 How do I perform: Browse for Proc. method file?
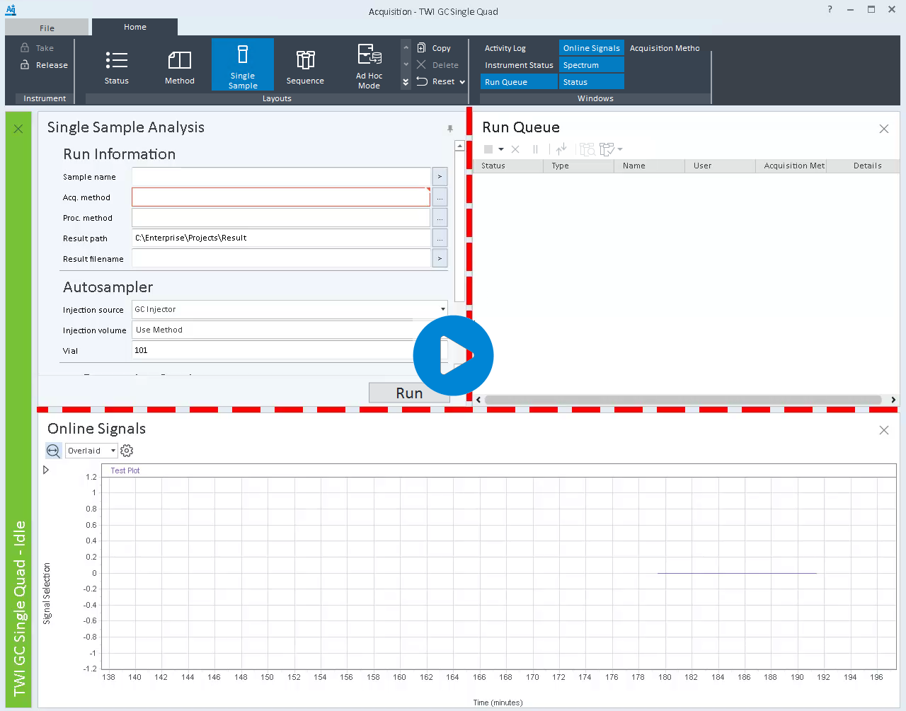(x=440, y=218)
